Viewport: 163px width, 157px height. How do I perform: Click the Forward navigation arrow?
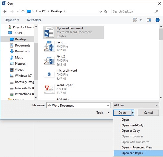click(12, 11)
